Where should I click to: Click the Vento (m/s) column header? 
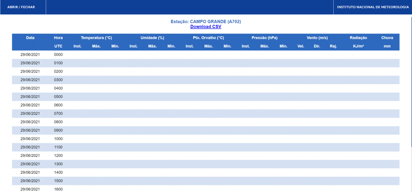(317, 38)
